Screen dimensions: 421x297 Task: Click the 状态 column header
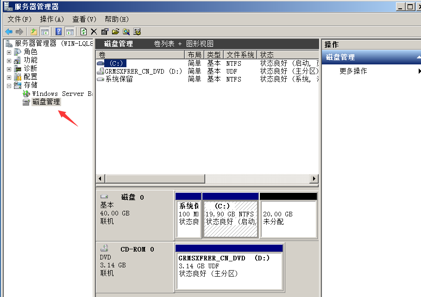(288, 55)
